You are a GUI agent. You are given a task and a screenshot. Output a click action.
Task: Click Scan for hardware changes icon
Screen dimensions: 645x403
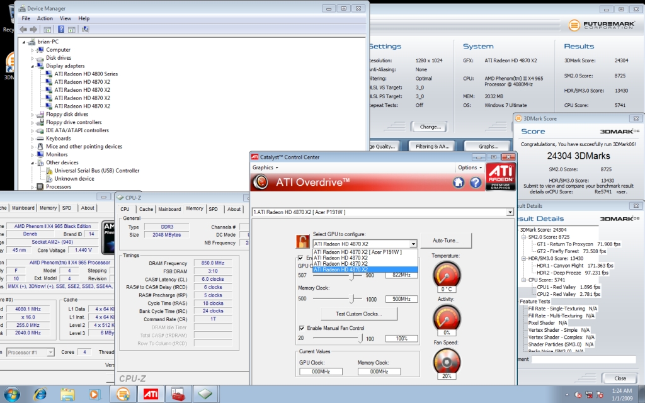(85, 29)
